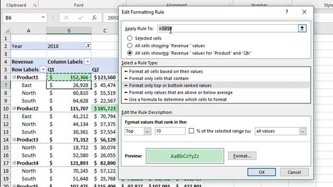Click the Select All corner triangle
The width and height of the screenshot is (333, 187).
pyautogui.click(x=7, y=31)
